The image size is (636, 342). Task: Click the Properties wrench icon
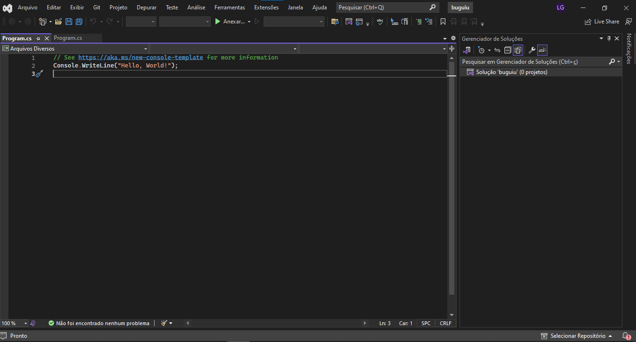point(532,50)
